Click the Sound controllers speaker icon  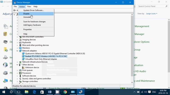click(20, 79)
